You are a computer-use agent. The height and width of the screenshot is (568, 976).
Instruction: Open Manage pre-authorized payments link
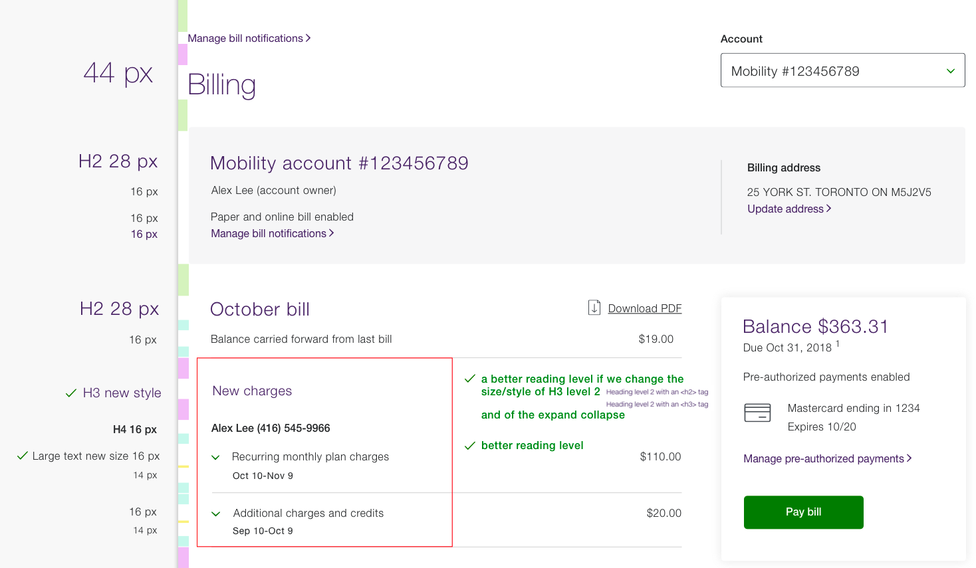pos(823,458)
